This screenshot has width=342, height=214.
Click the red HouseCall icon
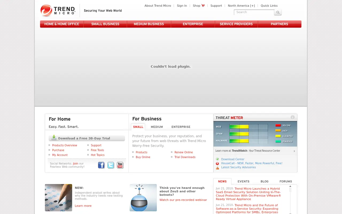tap(217, 163)
